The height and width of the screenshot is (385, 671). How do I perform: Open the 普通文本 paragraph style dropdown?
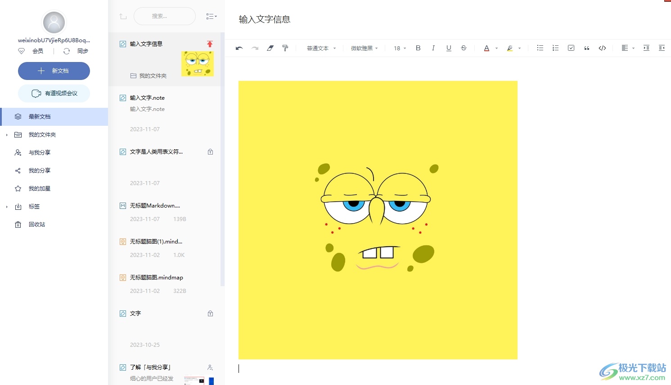click(x=321, y=48)
